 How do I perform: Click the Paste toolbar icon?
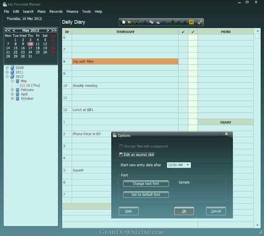point(158,22)
